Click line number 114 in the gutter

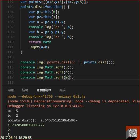coord(10,62)
